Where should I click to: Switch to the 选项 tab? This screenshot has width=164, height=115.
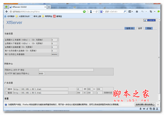pos(140,28)
